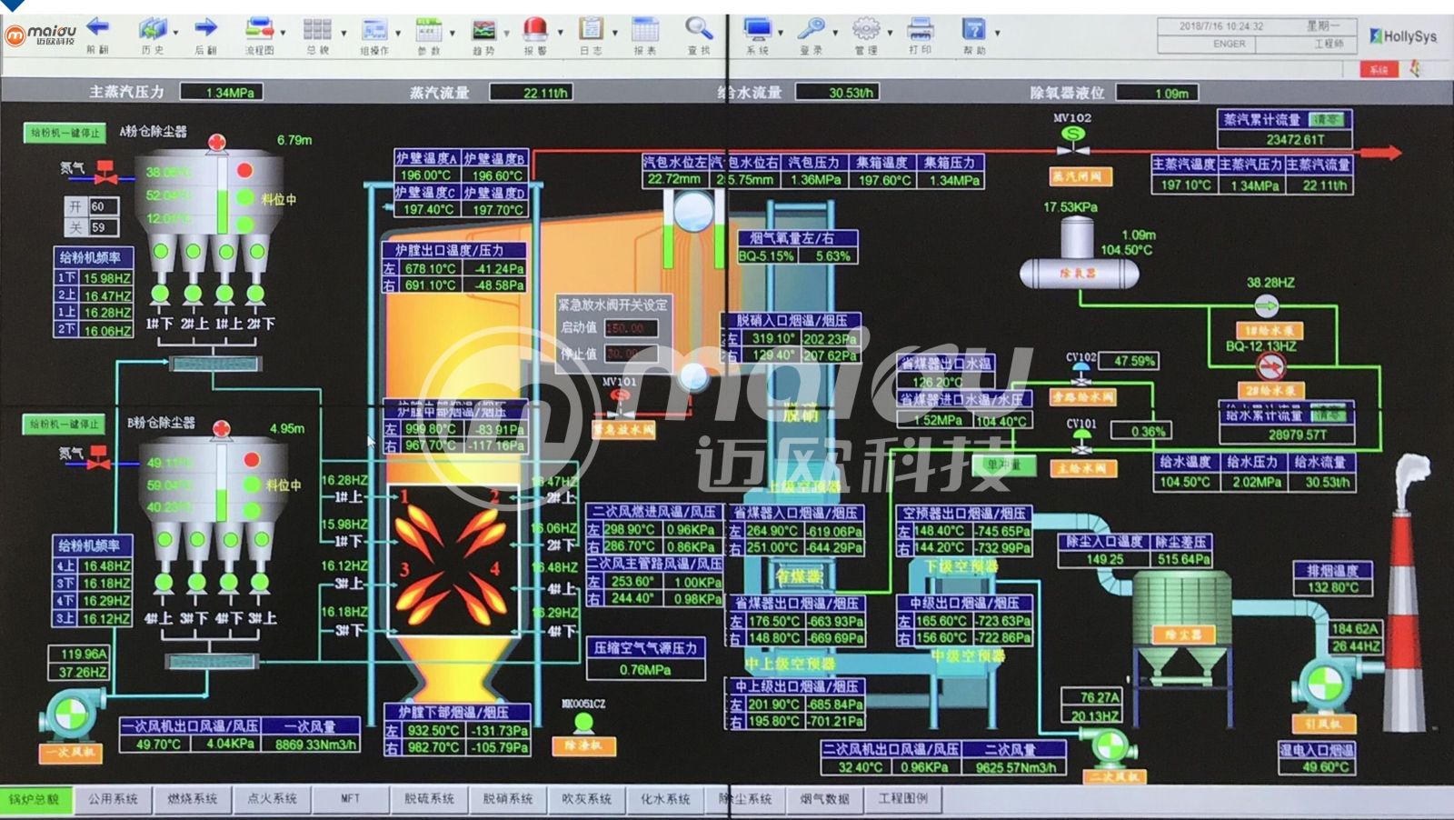
Task: Toggle the MV102 steam valve
Action: (x=1073, y=135)
